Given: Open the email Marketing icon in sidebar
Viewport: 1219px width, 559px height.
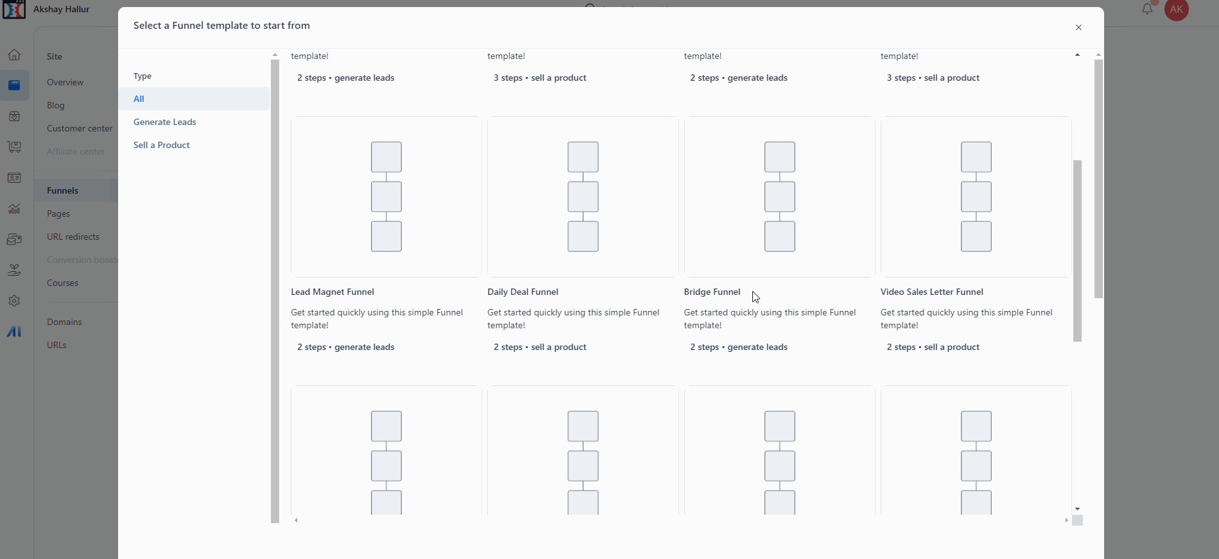Looking at the screenshot, I should tap(14, 239).
